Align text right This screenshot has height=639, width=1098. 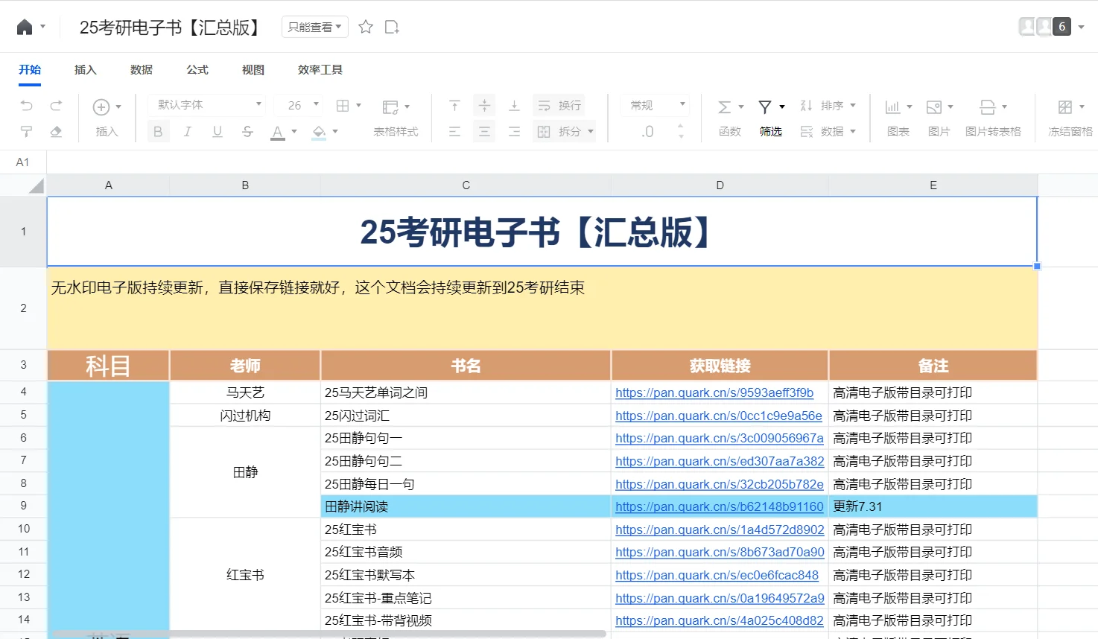(514, 132)
